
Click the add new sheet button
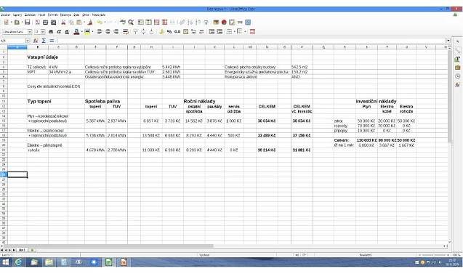32,250
